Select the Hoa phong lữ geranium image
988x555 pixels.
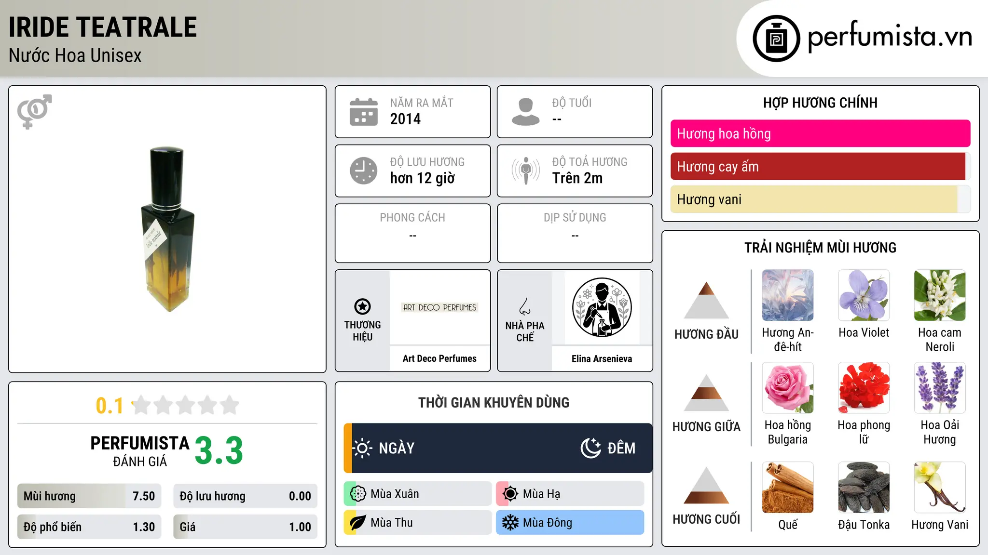[864, 388]
